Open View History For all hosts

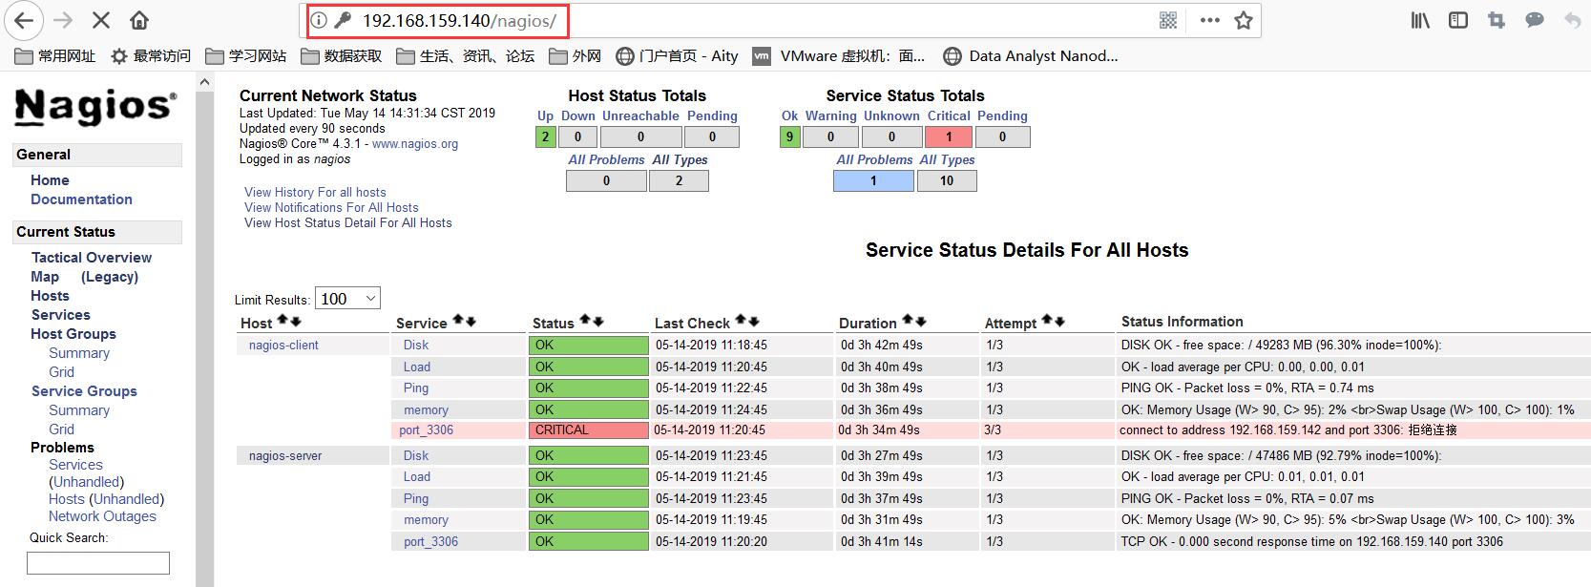point(315,192)
